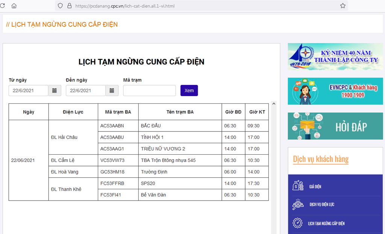The image size is (385, 234).
Task: Select the ĐL Cẩm Lệ cell
Action: pos(73,160)
